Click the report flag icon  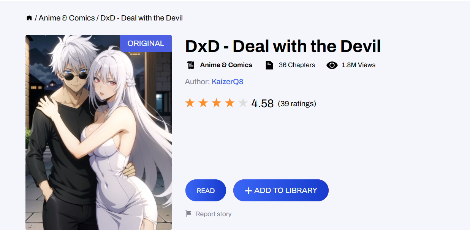(188, 213)
